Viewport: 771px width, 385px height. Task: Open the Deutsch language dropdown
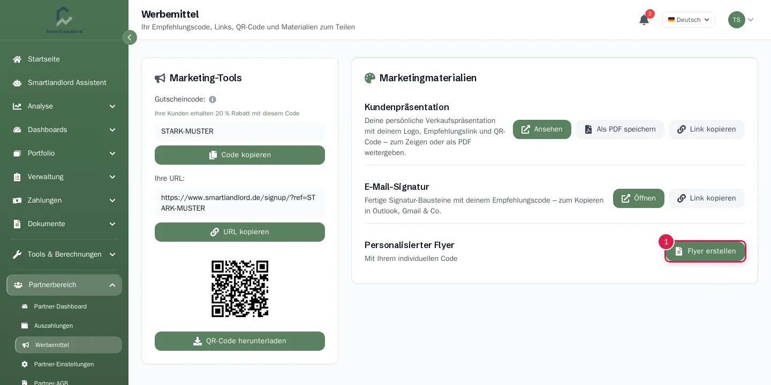click(x=689, y=20)
